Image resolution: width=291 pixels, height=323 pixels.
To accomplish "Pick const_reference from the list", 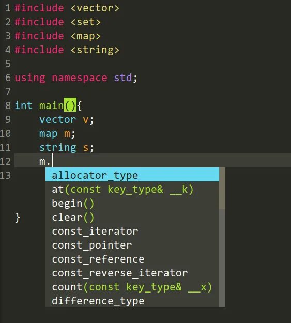I will pyautogui.click(x=132, y=259).
